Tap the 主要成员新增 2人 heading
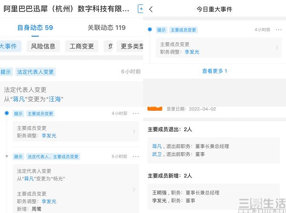The width and height of the screenshot is (286, 213). click(170, 176)
